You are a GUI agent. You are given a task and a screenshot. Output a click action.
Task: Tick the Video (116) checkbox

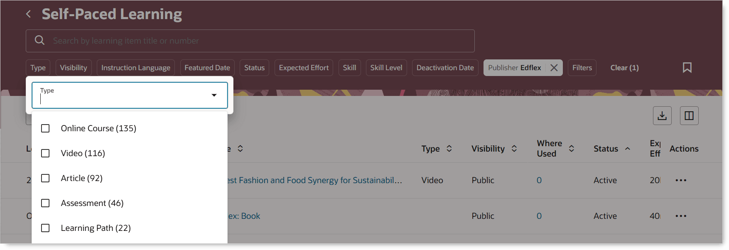[x=45, y=153]
